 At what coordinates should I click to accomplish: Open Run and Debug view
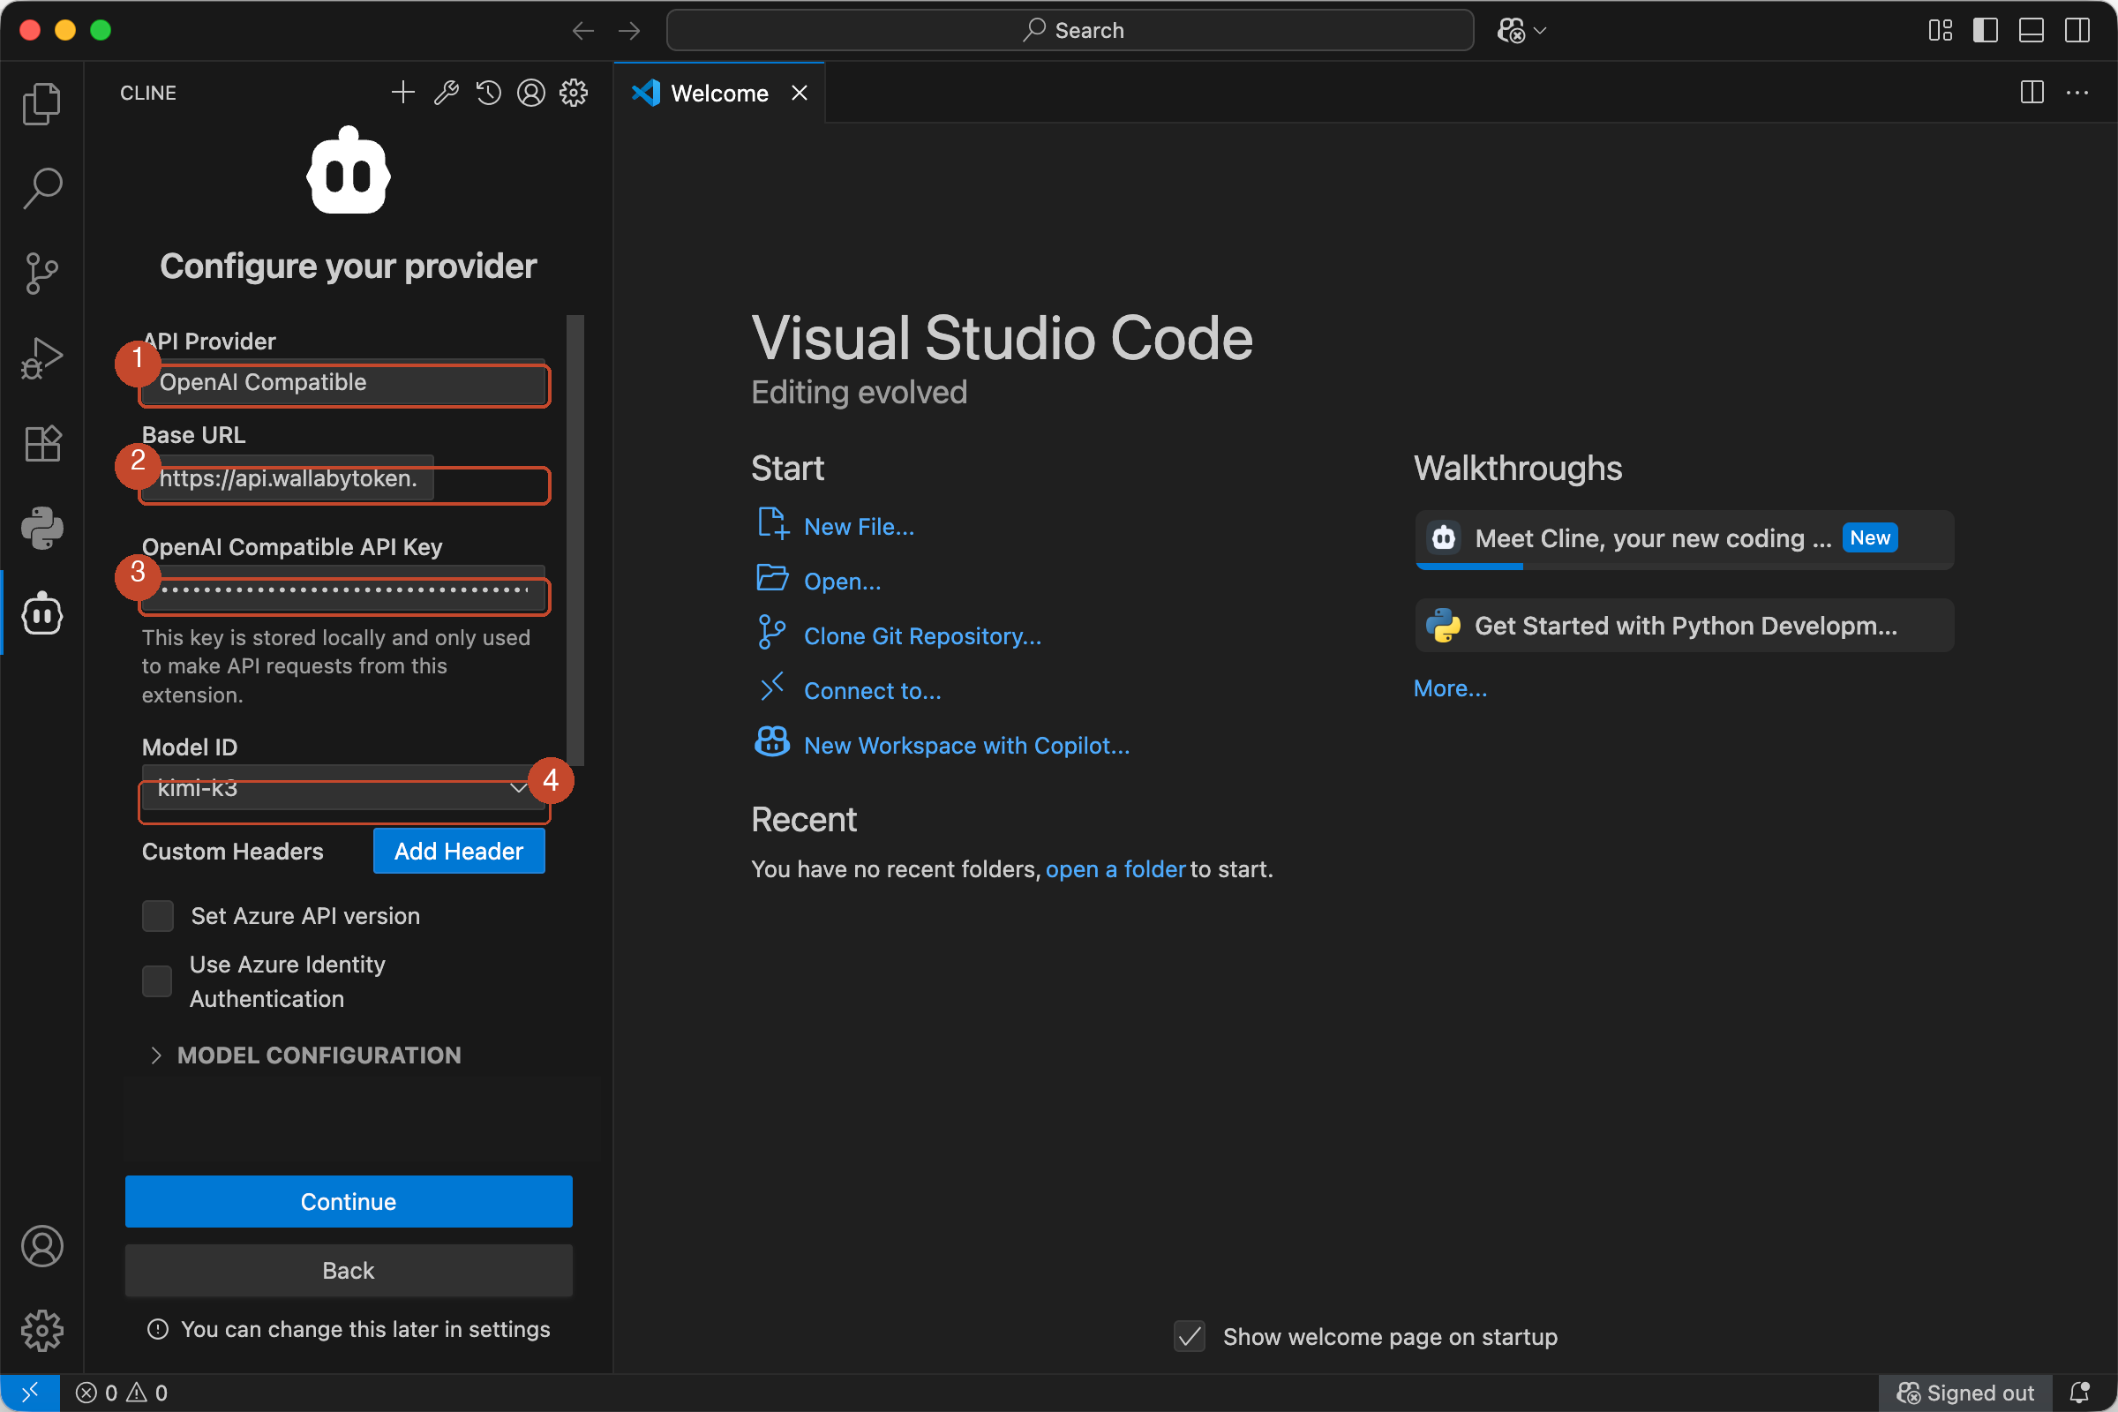(x=41, y=358)
